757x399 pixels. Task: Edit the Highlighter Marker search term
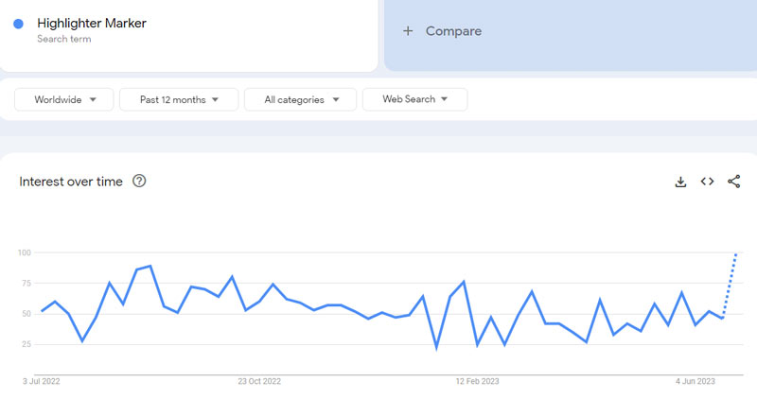click(92, 23)
